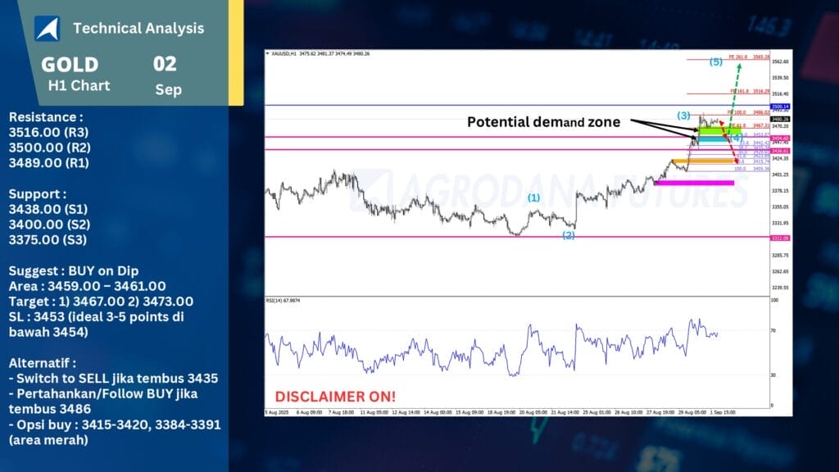Click the XAUUSD,H1 symbol dropdown triangle

click(268, 54)
